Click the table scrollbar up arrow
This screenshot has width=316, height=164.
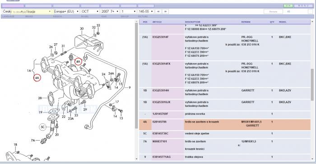click(x=312, y=21)
